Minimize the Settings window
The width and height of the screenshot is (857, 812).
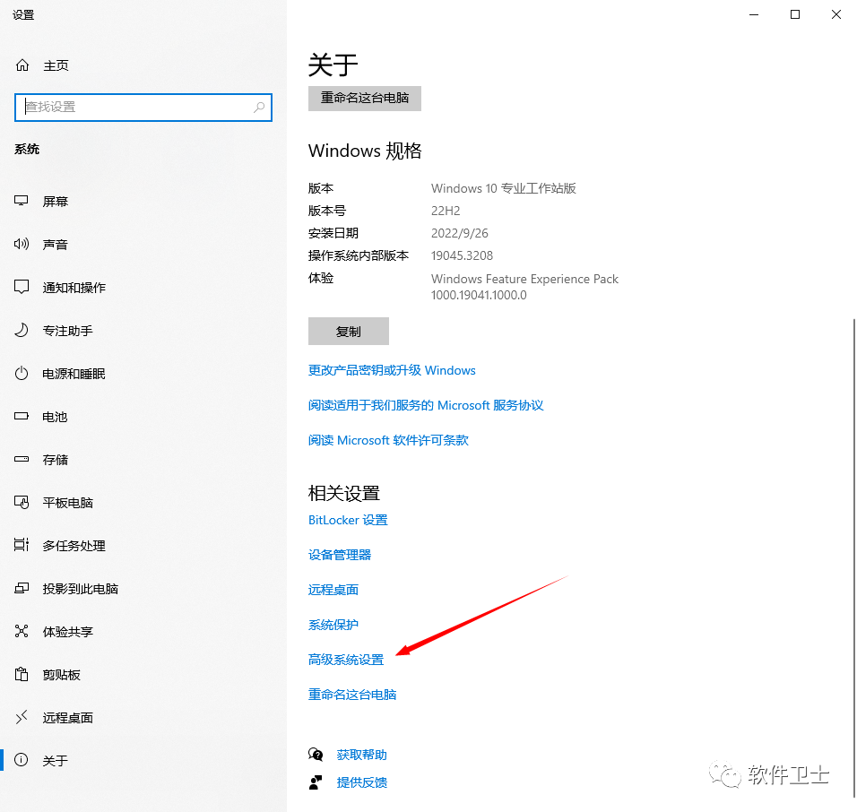tap(754, 14)
